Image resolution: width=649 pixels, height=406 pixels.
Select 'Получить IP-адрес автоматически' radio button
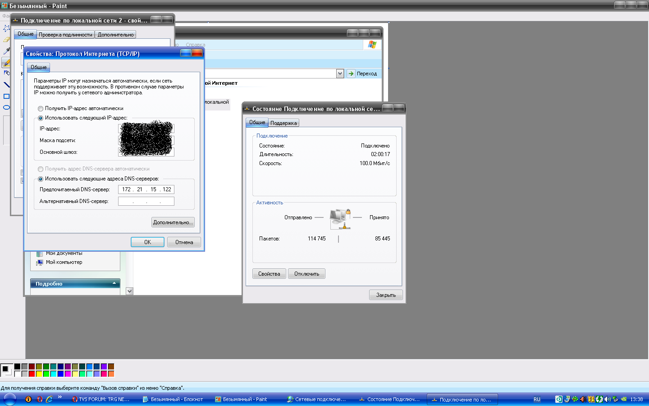click(x=41, y=109)
